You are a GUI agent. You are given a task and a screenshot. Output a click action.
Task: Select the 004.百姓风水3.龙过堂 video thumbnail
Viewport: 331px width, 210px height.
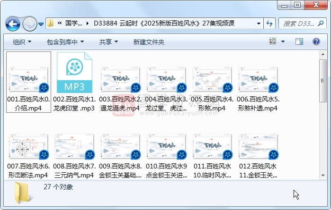pos(166,80)
